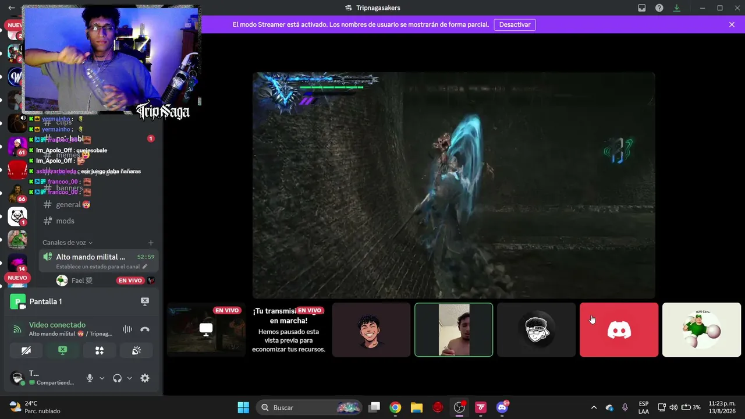This screenshot has height=419, width=745.
Task: Deafen with the headphones icon
Action: point(118,378)
